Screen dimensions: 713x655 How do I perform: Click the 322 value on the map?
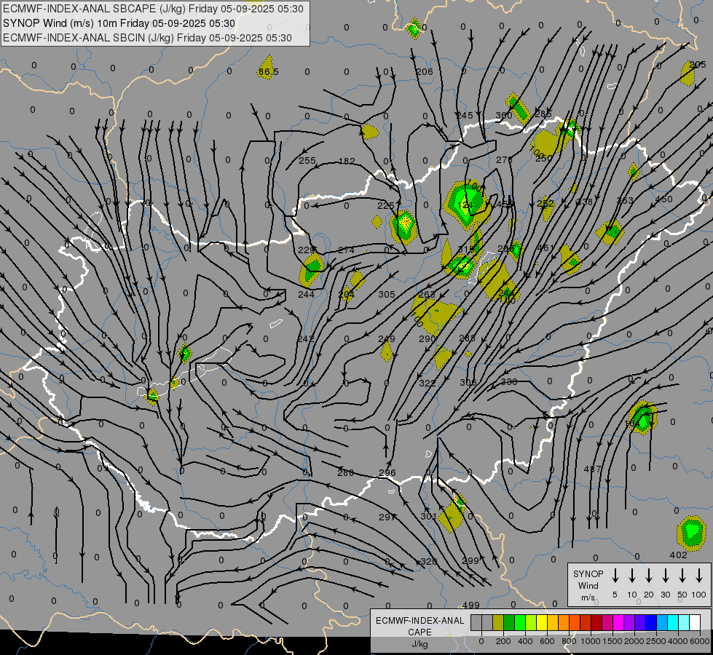coord(427,384)
